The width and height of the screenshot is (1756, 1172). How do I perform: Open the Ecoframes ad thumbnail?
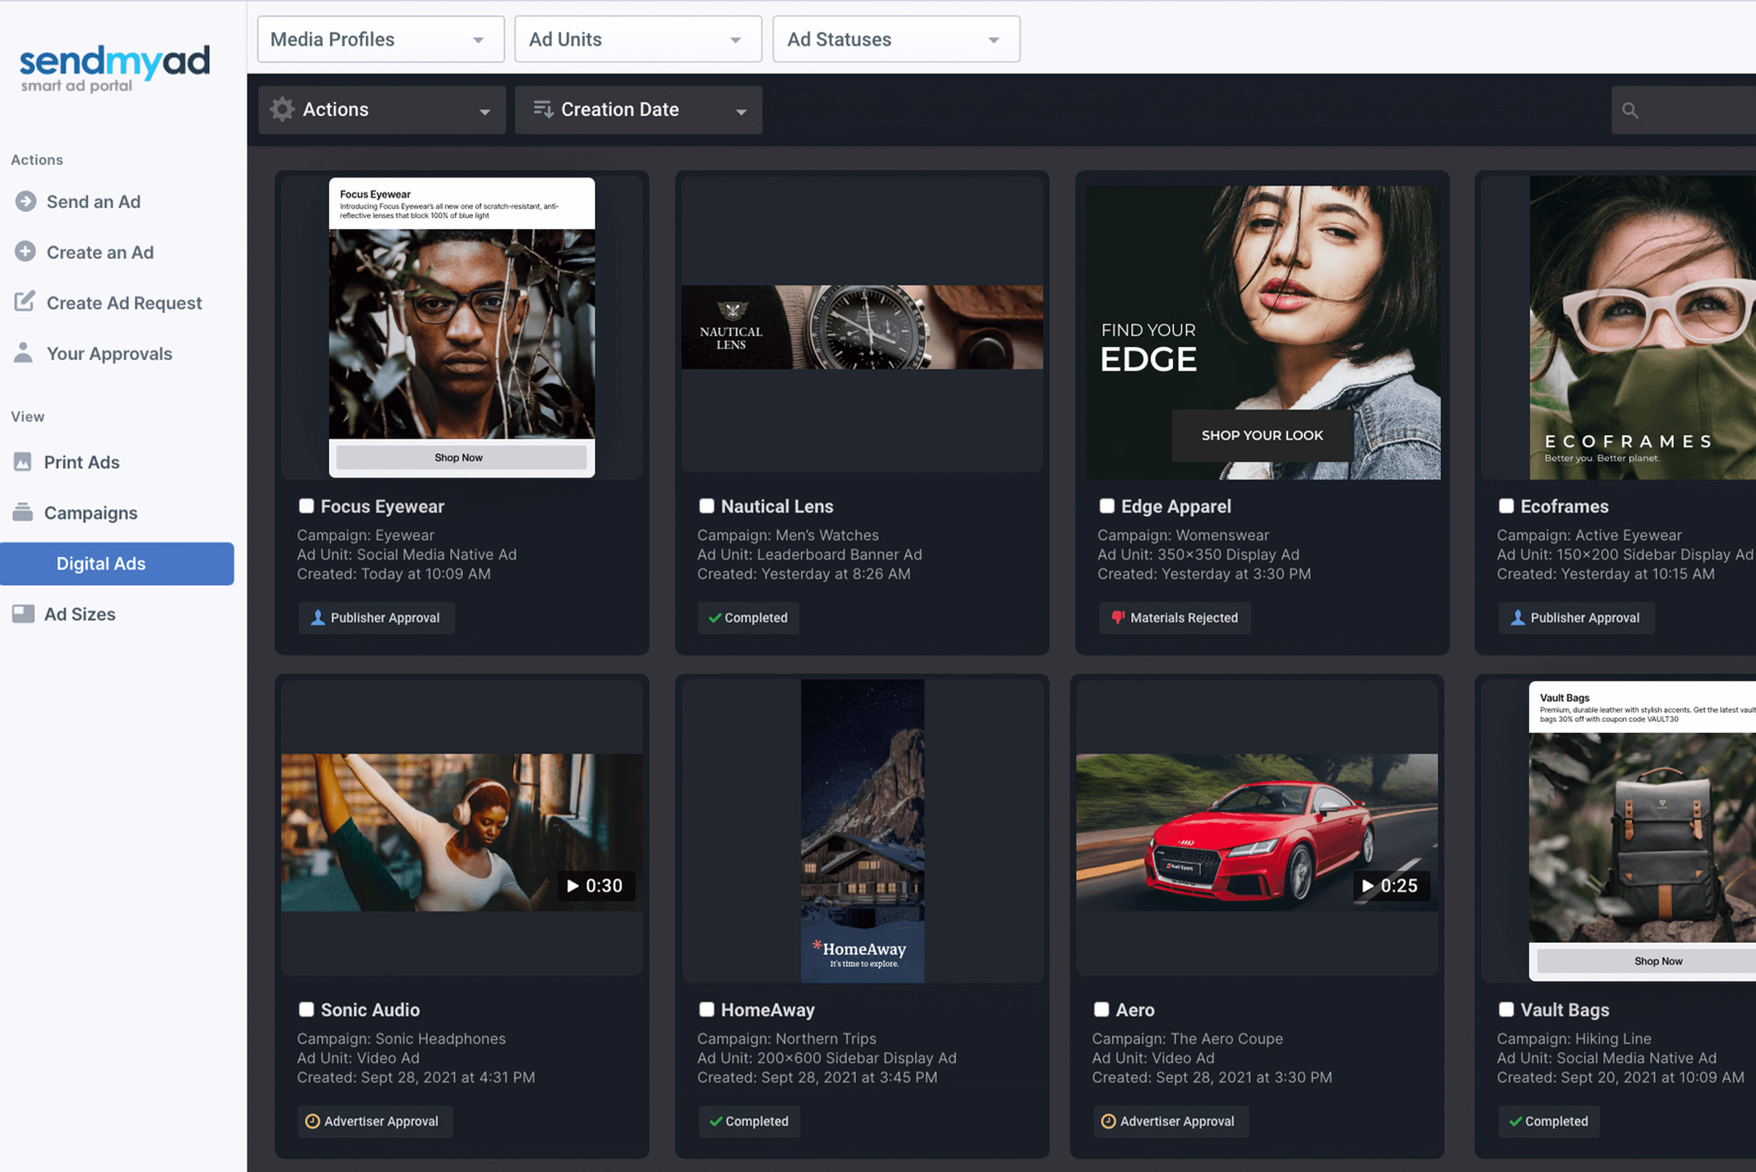pyautogui.click(x=1642, y=327)
